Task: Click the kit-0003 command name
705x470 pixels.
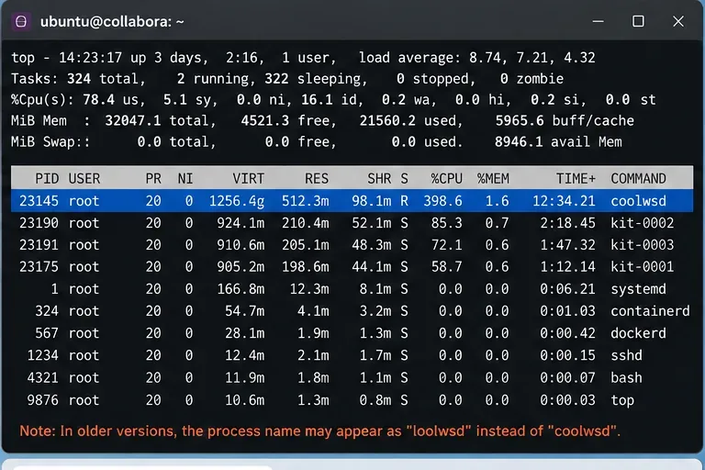Action: (642, 245)
